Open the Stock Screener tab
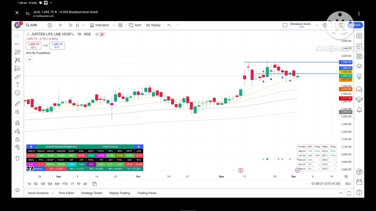This screenshot has width=376, height=211. 38,193
